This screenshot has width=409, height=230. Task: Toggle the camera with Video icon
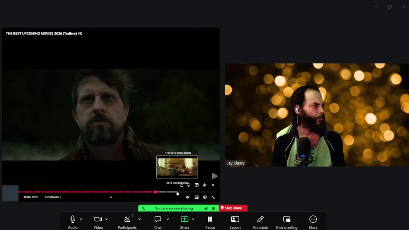98,219
